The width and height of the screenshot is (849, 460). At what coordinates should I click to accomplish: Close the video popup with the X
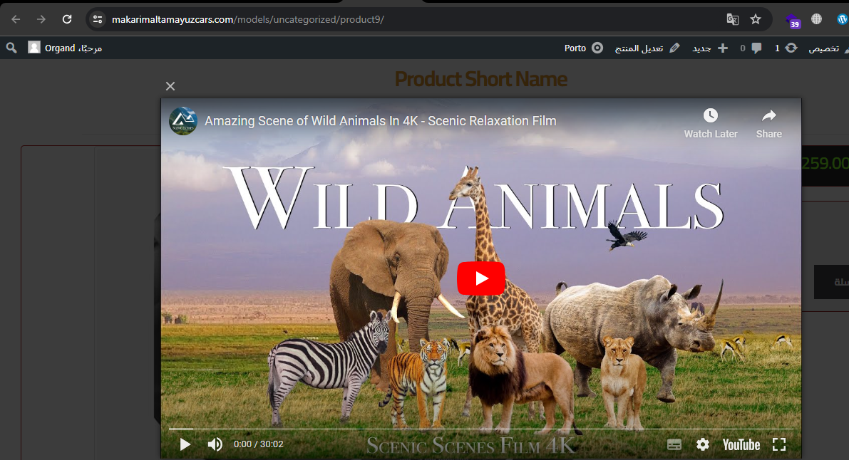[170, 86]
